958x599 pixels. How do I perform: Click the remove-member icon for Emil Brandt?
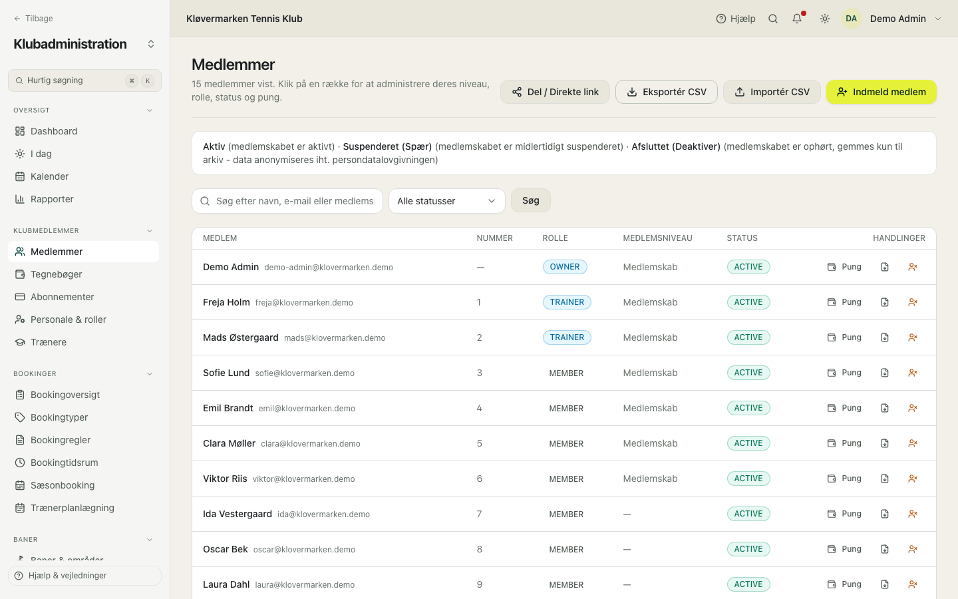coord(913,408)
